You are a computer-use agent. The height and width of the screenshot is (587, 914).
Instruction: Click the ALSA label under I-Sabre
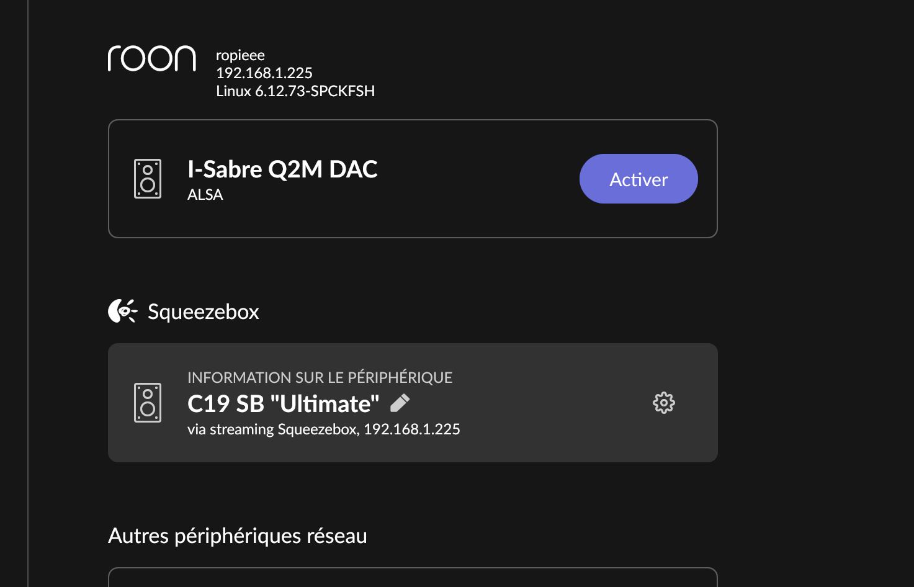tap(205, 195)
